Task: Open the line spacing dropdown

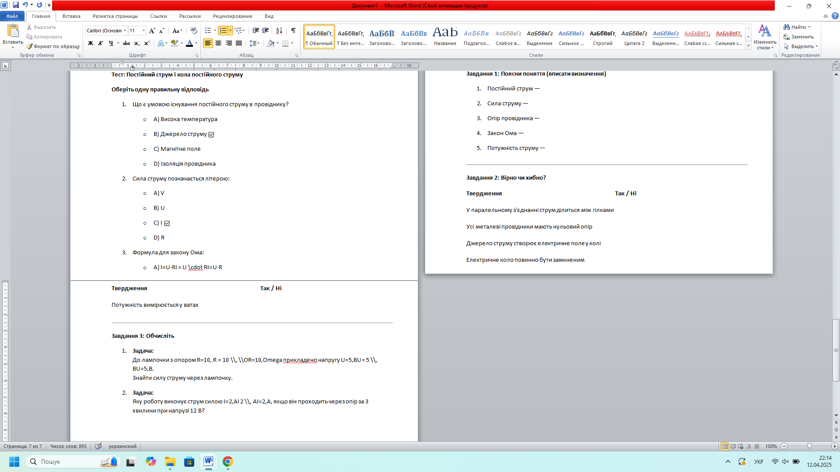Action: 255,43
